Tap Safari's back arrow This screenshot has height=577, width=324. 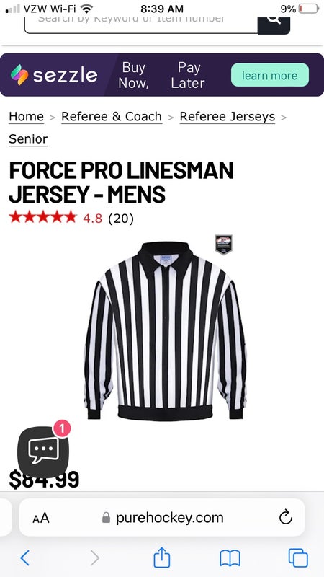[25, 558]
